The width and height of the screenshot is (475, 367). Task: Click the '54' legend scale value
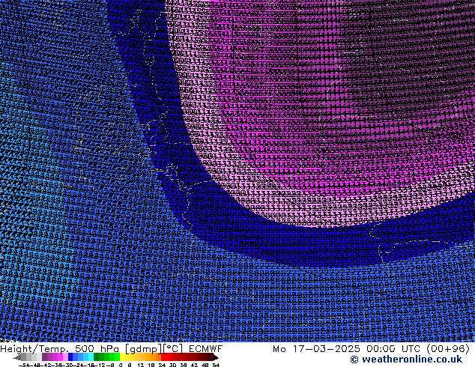point(216,365)
